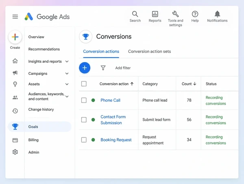Sort by Conversion action ascending arrow

point(132,84)
